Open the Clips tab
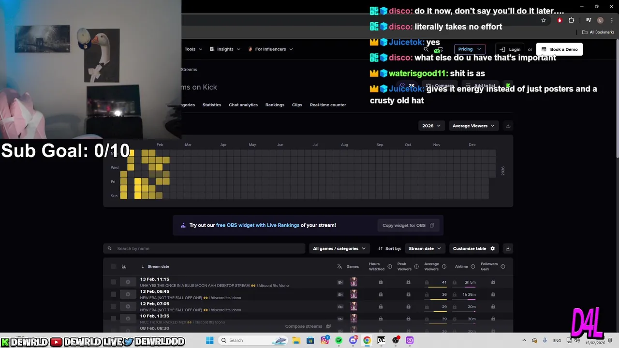This screenshot has height=348, width=619. tap(297, 105)
